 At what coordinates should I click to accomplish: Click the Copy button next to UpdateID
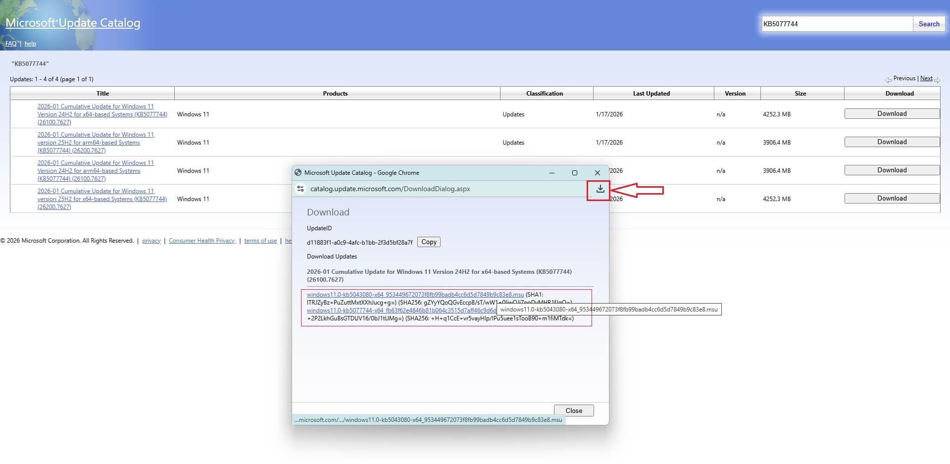[x=429, y=242]
